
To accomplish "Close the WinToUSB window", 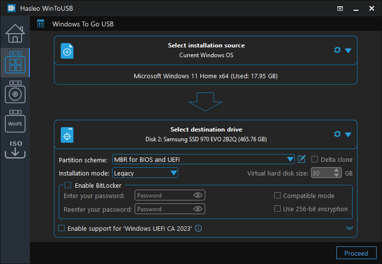I will [x=372, y=8].
